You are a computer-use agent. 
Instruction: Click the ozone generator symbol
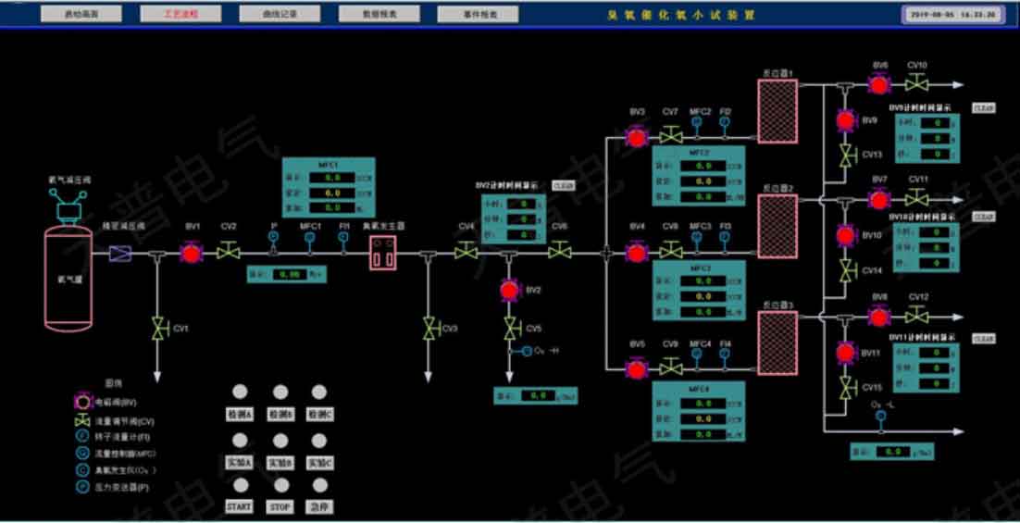[383, 253]
